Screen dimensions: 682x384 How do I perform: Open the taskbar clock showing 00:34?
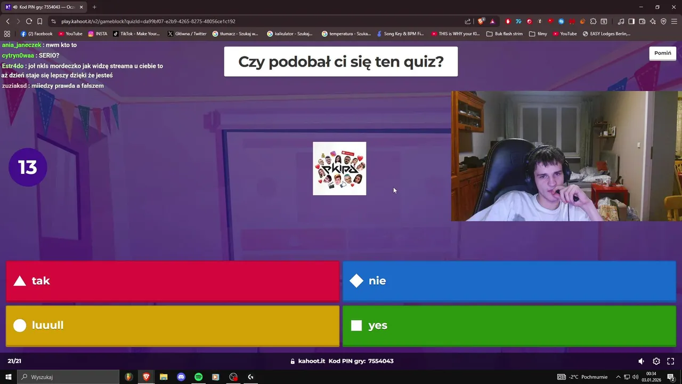tap(652, 377)
